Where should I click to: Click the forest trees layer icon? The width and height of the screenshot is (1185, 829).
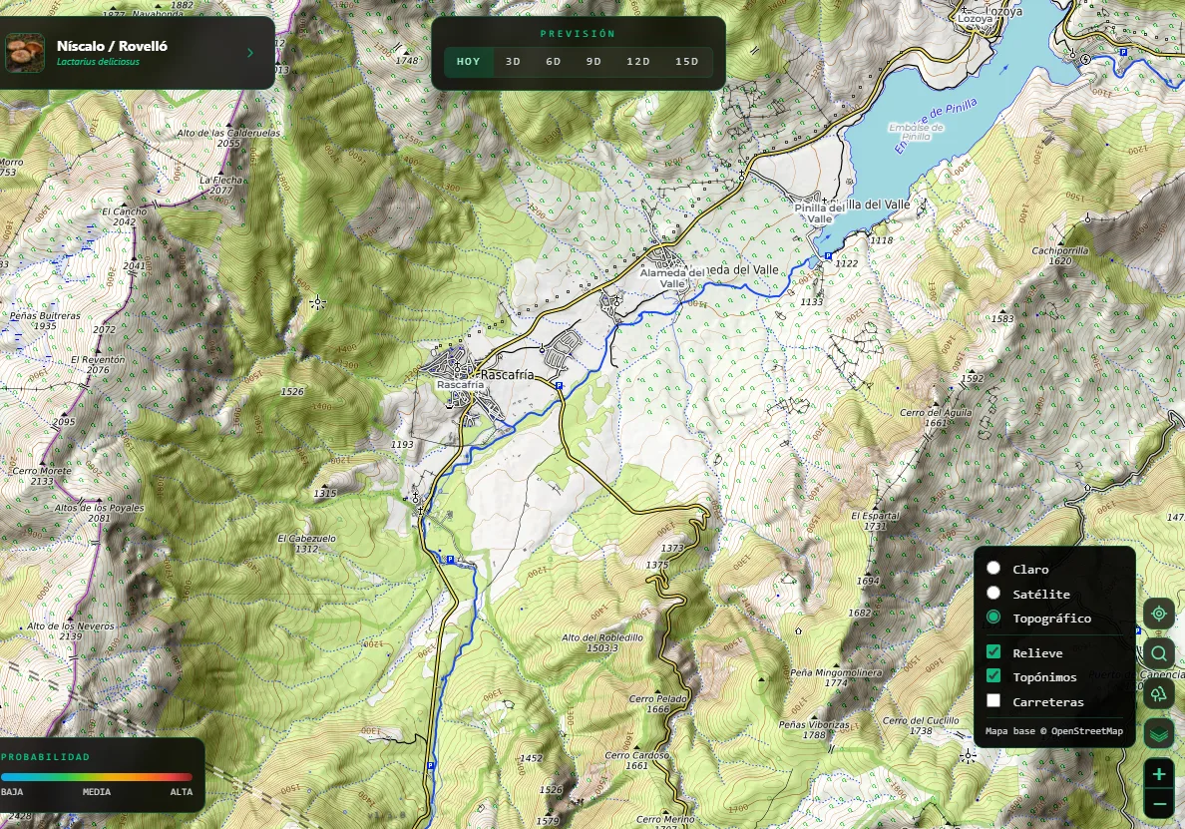pos(1158,693)
